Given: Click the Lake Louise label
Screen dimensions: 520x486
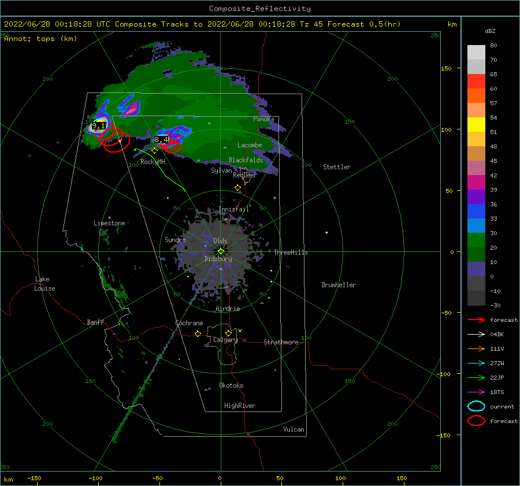Looking at the screenshot, I should click(44, 284).
